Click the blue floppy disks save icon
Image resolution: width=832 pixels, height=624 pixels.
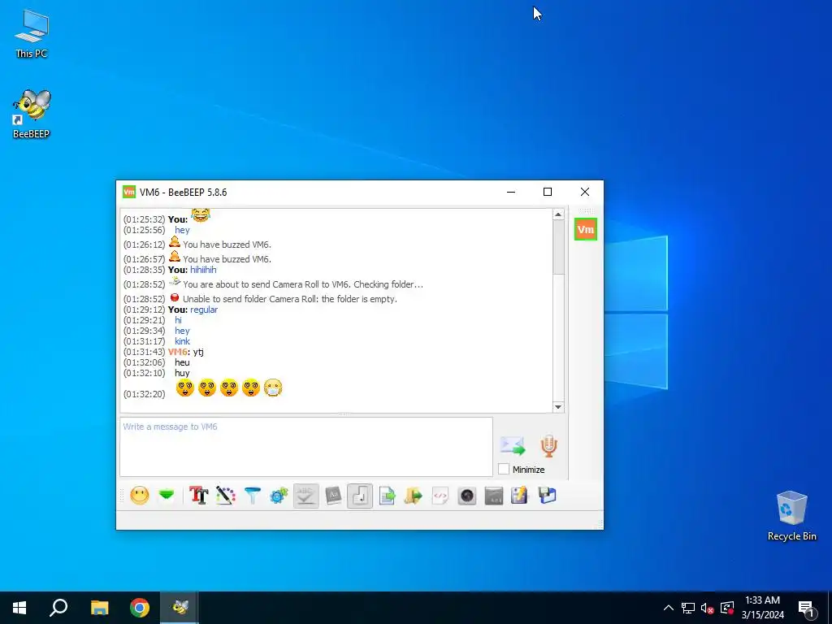(x=547, y=496)
